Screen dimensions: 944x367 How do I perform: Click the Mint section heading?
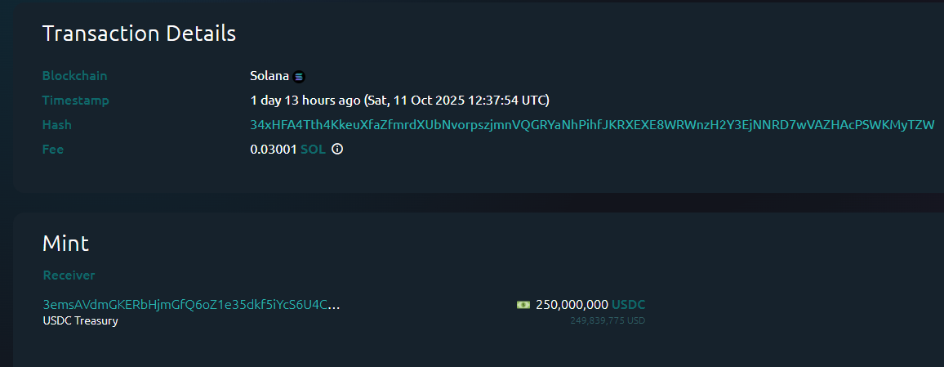pyautogui.click(x=65, y=243)
